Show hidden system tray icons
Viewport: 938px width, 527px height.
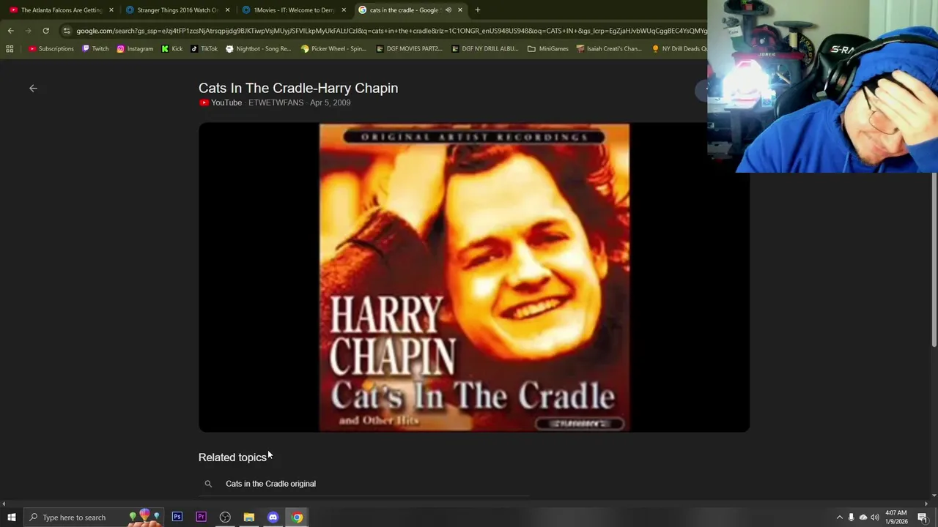[840, 517]
